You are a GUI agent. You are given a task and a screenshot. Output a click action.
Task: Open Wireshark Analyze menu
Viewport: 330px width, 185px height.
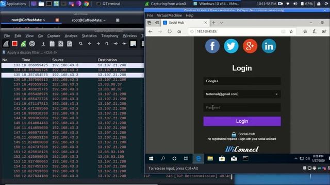[x=71, y=36]
